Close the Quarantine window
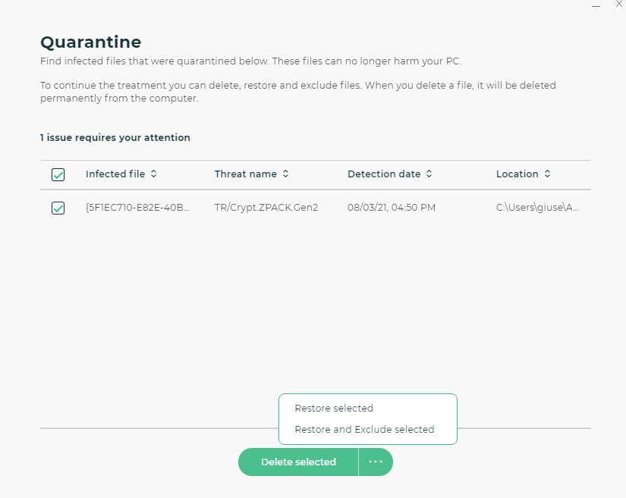This screenshot has width=626, height=498. point(618,5)
